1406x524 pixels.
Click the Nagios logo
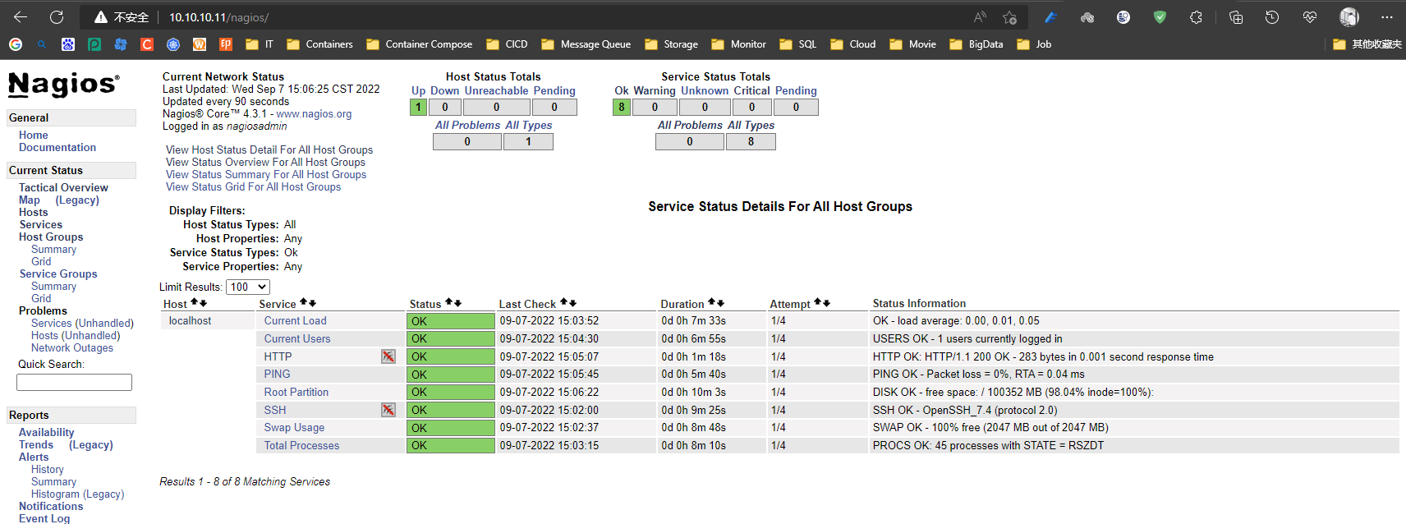(64, 84)
